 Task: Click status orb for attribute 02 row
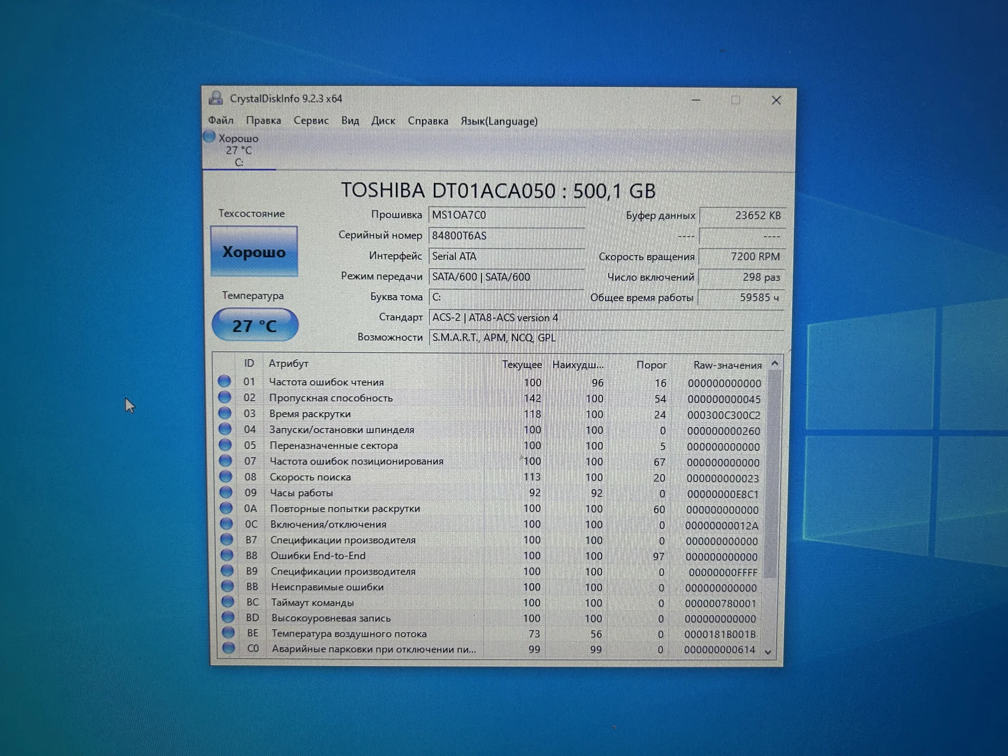coord(225,397)
